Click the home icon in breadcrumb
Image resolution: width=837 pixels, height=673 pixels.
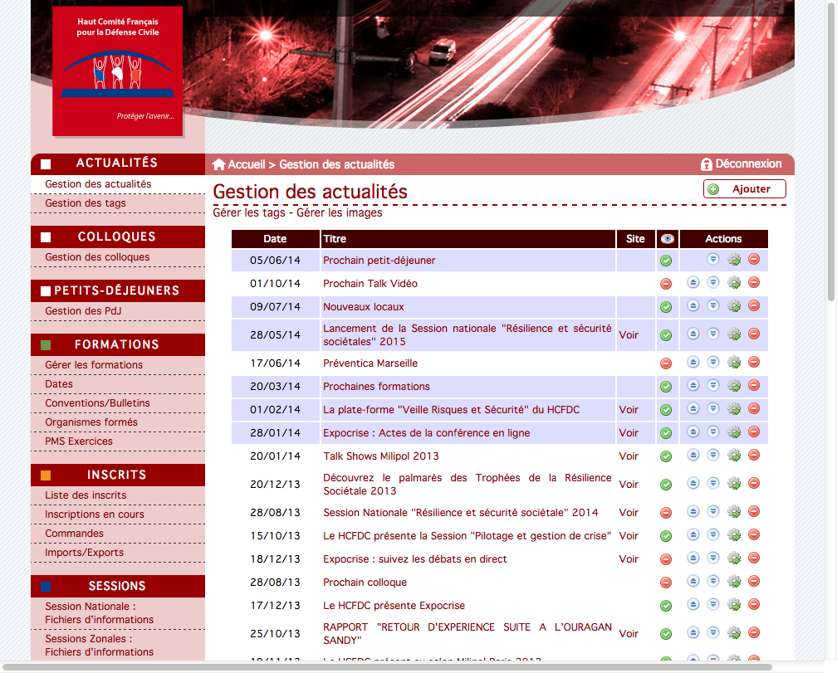tap(218, 164)
